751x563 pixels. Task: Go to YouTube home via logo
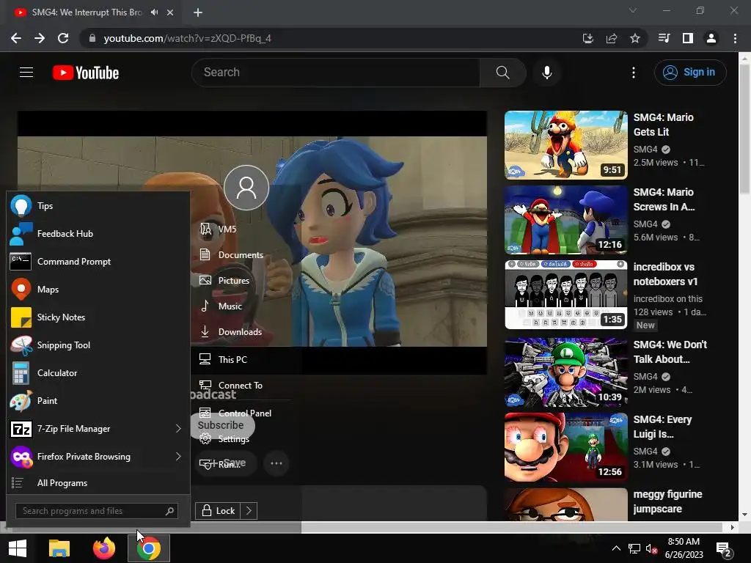tap(86, 73)
